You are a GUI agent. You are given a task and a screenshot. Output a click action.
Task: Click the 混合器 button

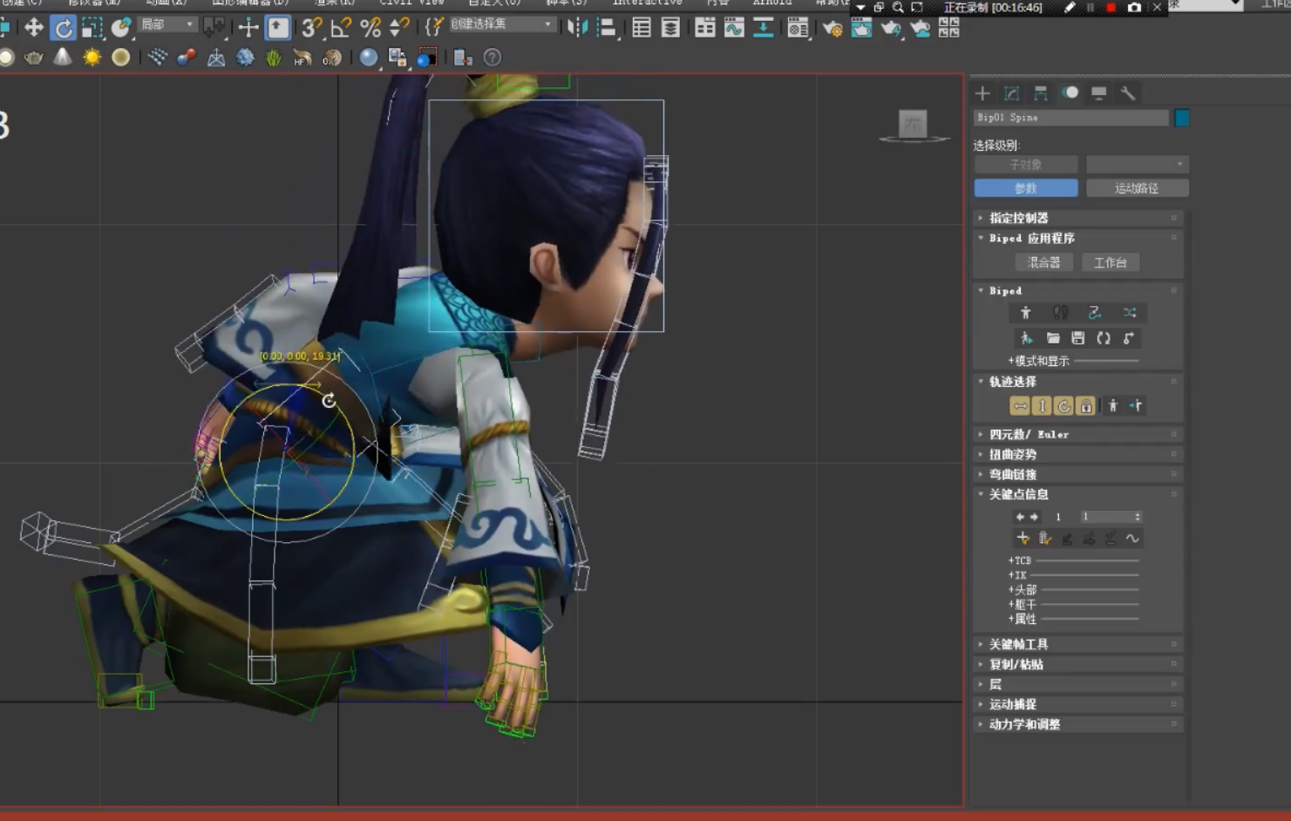click(x=1043, y=262)
